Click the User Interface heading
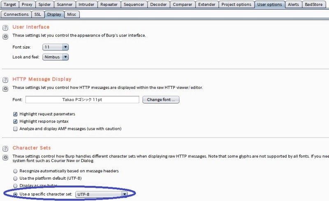This screenshot has height=201, width=329. pyautogui.click(x=31, y=27)
